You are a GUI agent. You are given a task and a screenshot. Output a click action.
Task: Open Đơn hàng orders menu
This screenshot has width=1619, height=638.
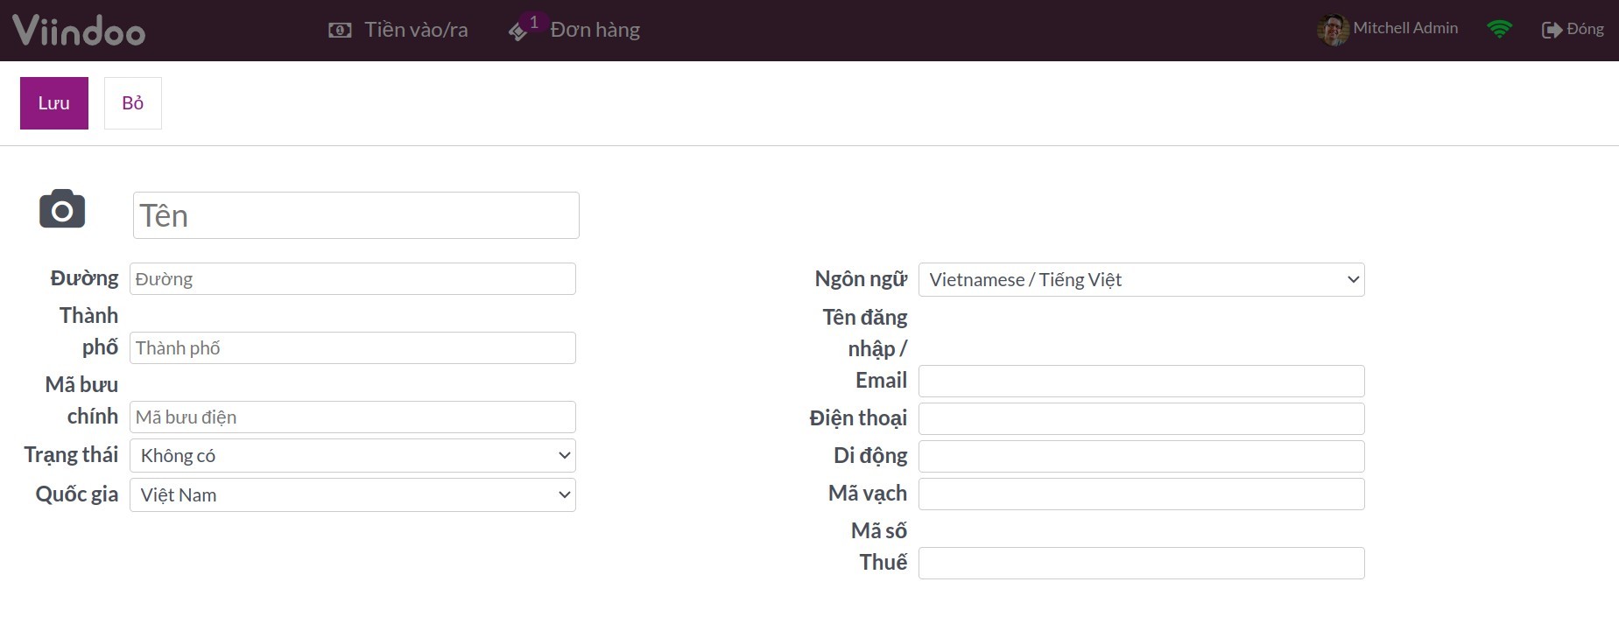[574, 30]
